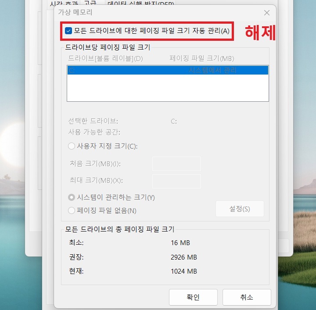Select the C: drive row in list
Screen dimensions: 316x310
[x=168, y=70]
